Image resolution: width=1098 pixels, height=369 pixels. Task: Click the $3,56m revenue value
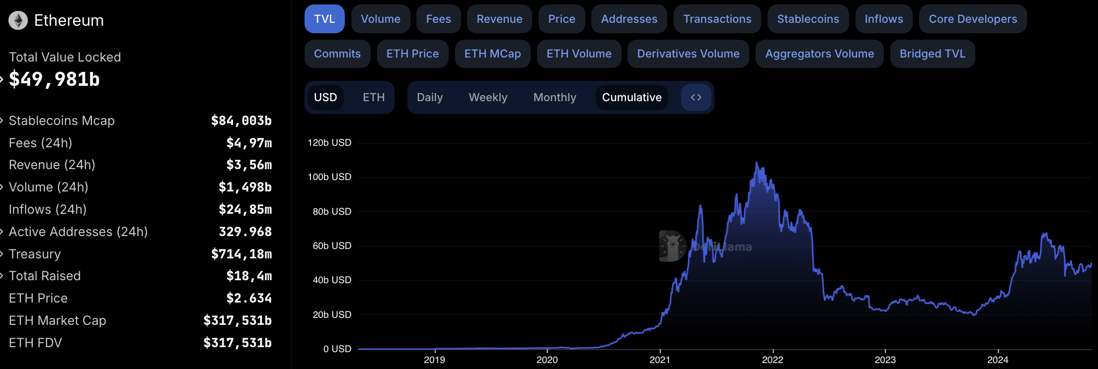click(249, 165)
